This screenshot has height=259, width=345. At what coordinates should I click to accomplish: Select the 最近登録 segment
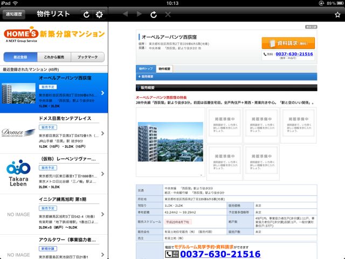pyautogui.click(x=20, y=57)
